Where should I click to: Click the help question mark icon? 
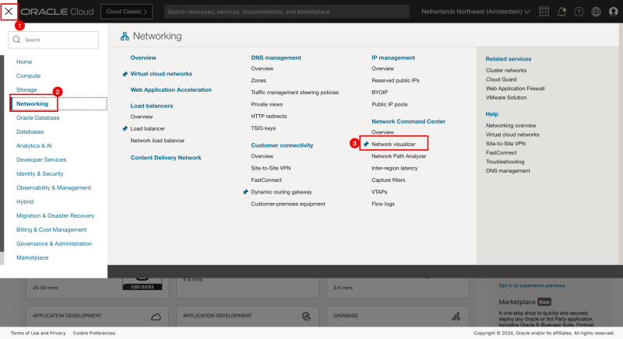point(579,12)
